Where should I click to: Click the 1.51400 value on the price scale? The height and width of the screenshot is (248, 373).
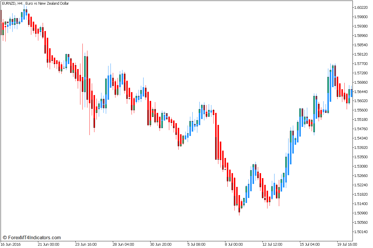pyautogui.click(x=362, y=204)
